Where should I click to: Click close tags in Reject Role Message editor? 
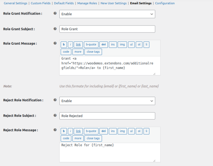pyautogui.click(x=93, y=138)
